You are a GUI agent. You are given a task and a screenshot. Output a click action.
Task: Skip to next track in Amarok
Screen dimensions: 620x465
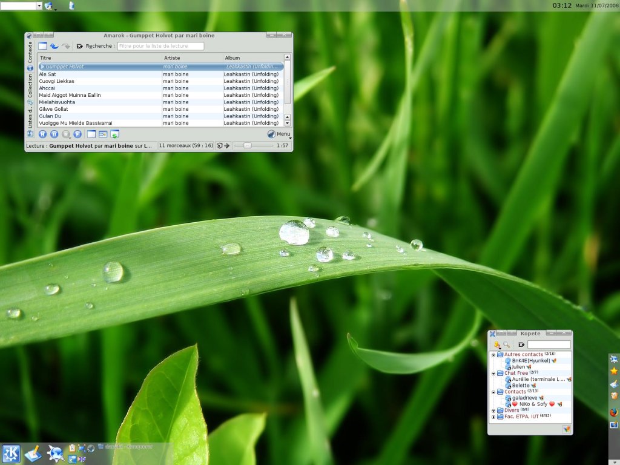(x=77, y=134)
